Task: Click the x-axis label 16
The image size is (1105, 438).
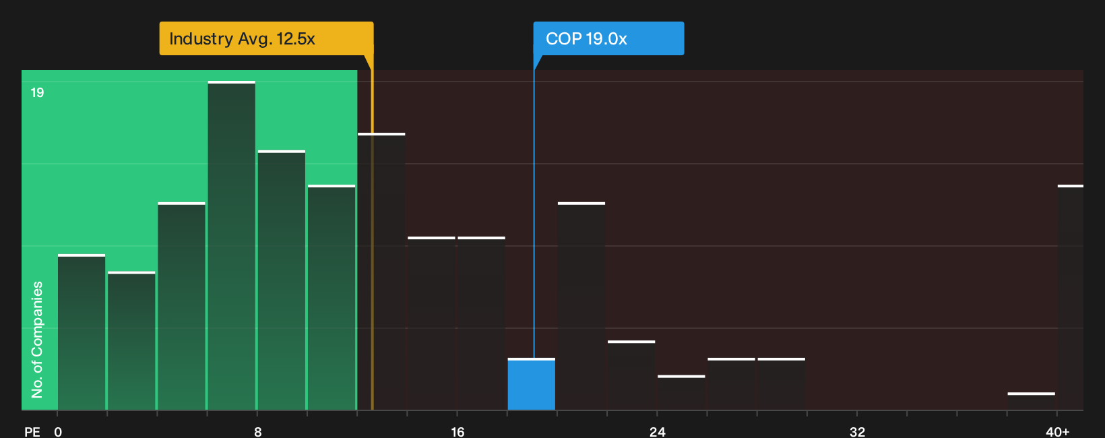Action: coord(457,432)
